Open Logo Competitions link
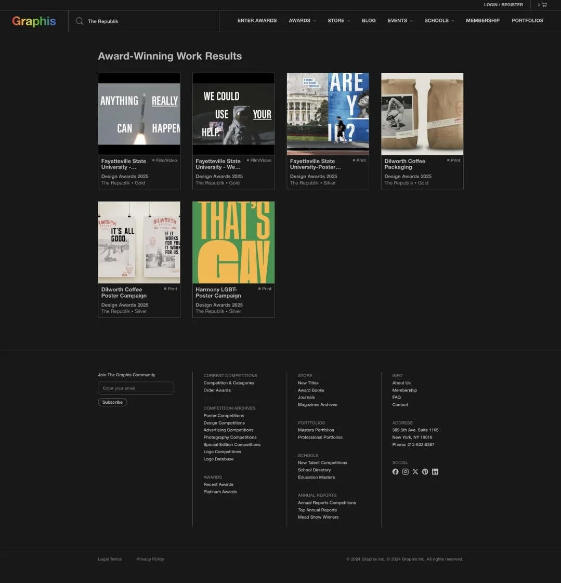The width and height of the screenshot is (561, 583). pyautogui.click(x=222, y=452)
